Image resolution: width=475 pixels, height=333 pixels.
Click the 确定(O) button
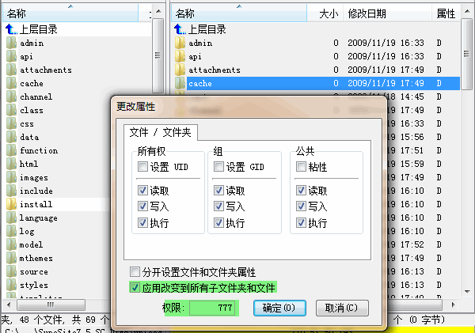click(279, 307)
